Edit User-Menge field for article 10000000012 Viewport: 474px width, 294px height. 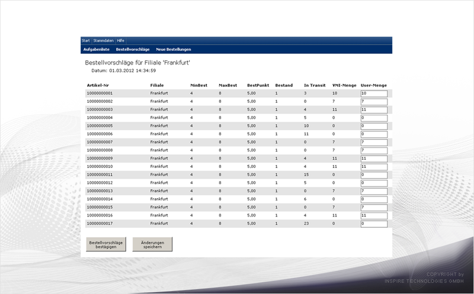(374, 183)
